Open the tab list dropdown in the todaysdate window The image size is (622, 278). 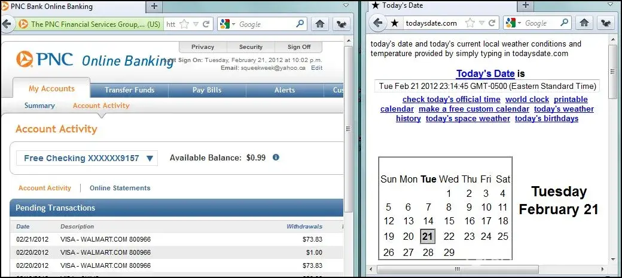click(611, 5)
